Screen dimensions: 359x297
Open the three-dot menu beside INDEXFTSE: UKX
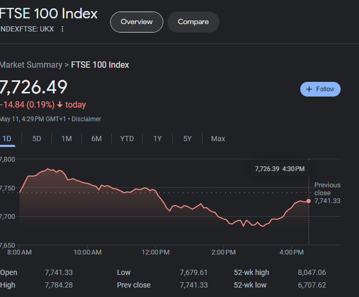point(62,29)
